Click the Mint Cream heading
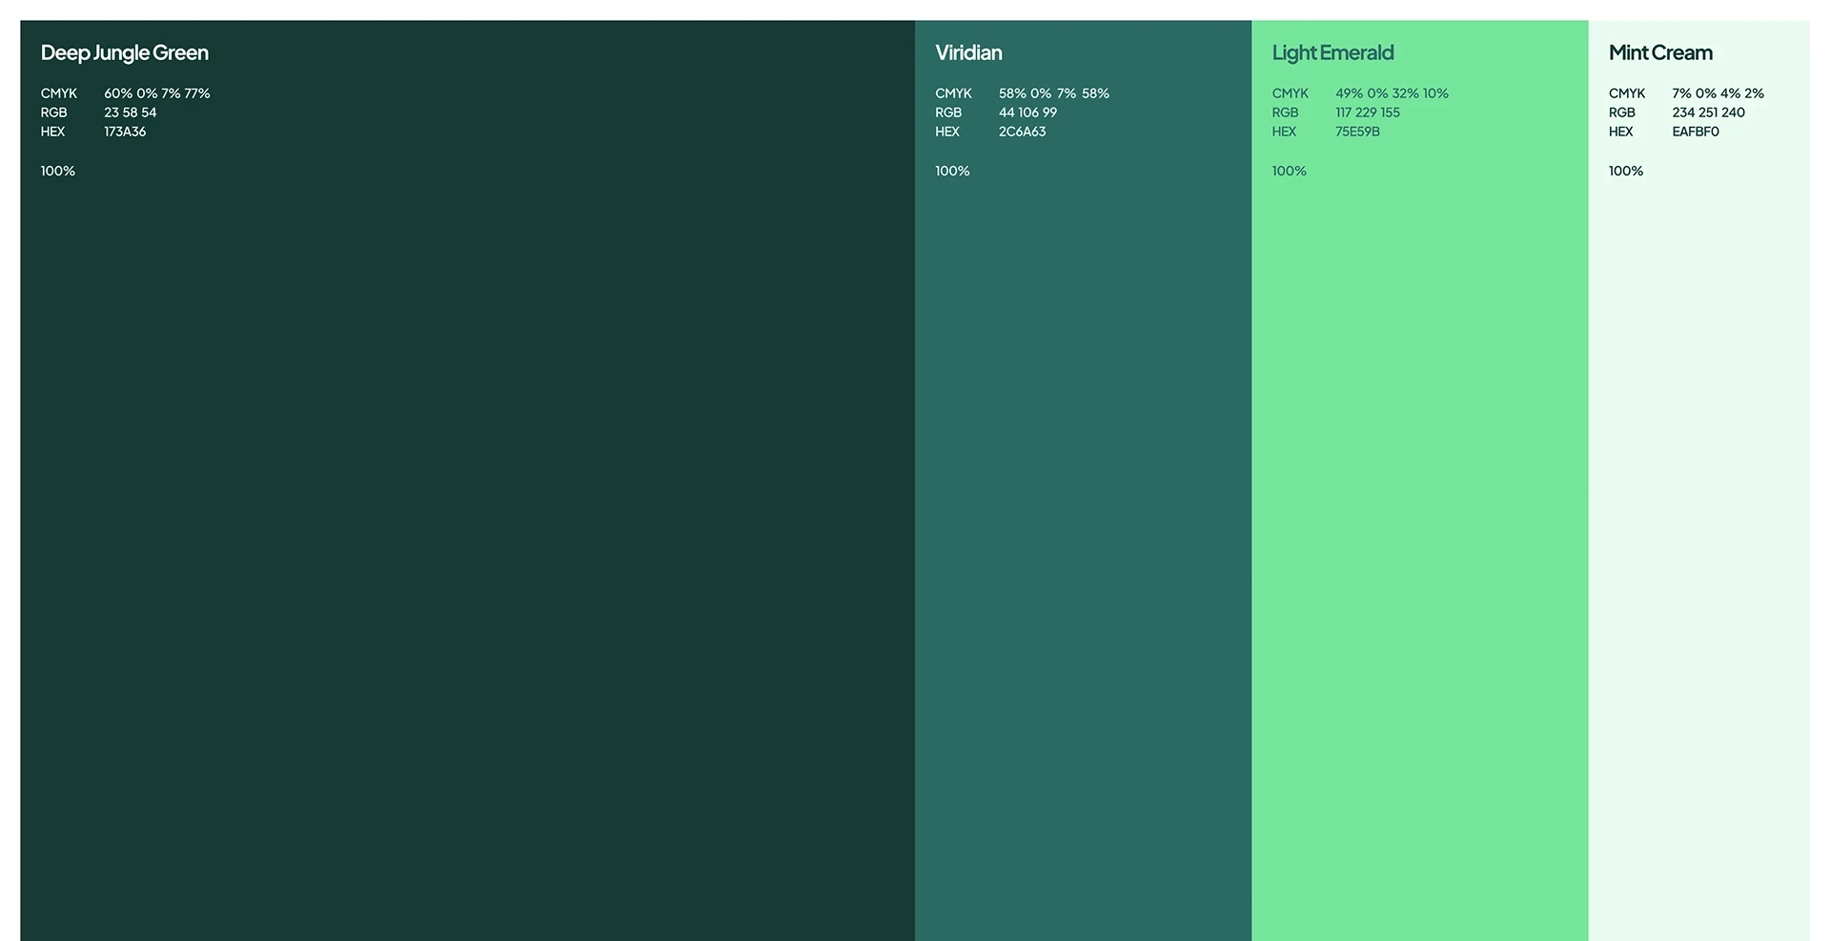Image resolution: width=1830 pixels, height=941 pixels. pos(1660,52)
